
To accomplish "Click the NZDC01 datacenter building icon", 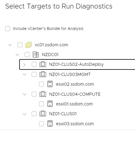I will click(x=36, y=55).
